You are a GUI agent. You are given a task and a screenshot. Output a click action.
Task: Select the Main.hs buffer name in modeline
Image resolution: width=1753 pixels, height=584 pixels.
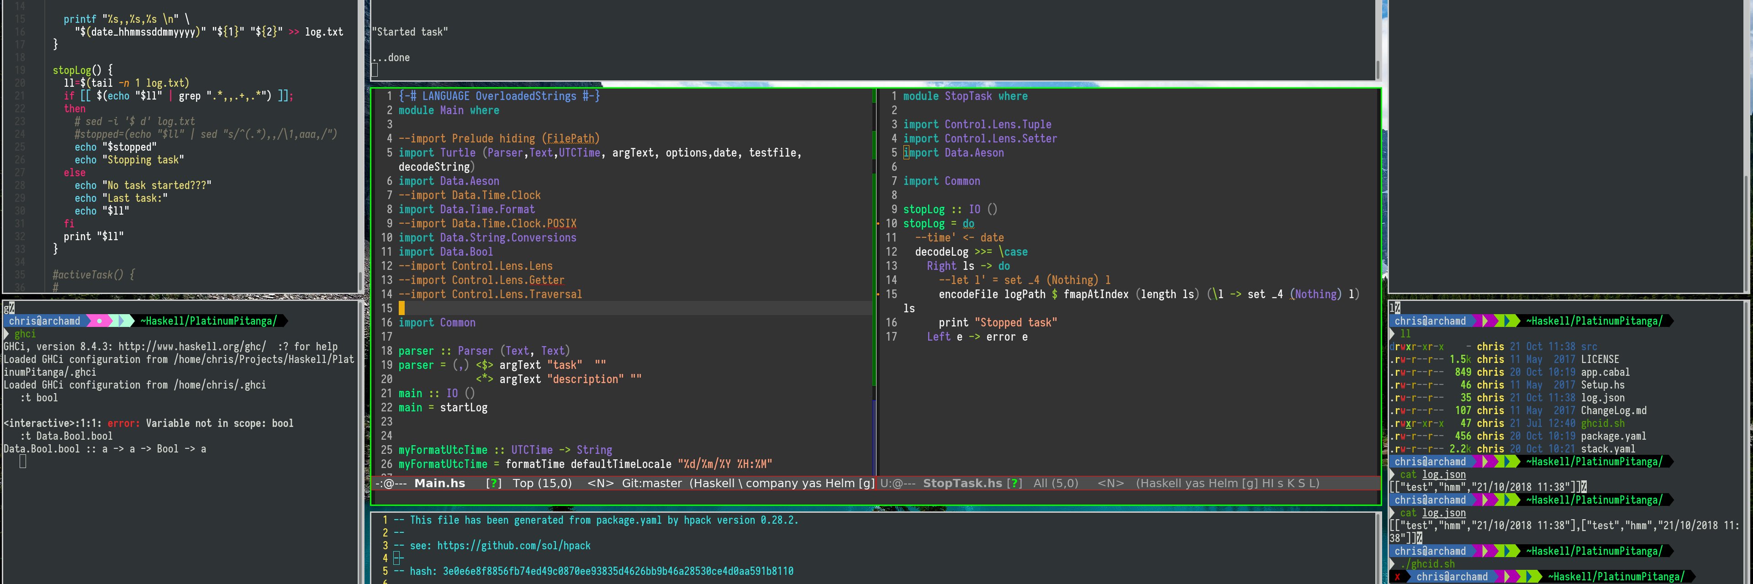[x=439, y=483]
